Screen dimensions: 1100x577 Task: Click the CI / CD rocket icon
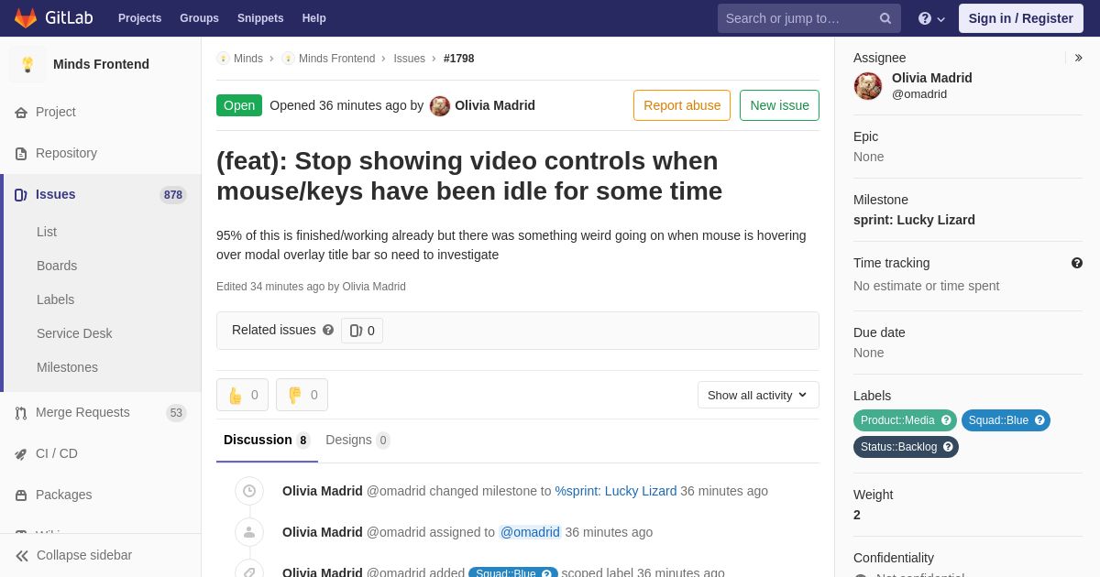click(x=21, y=453)
